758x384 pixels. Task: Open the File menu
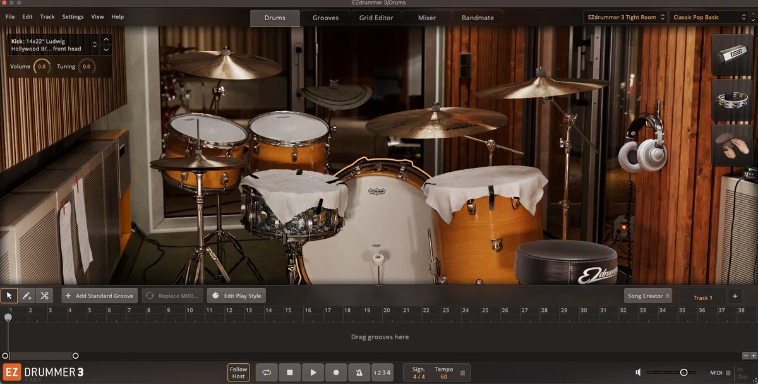tap(10, 17)
